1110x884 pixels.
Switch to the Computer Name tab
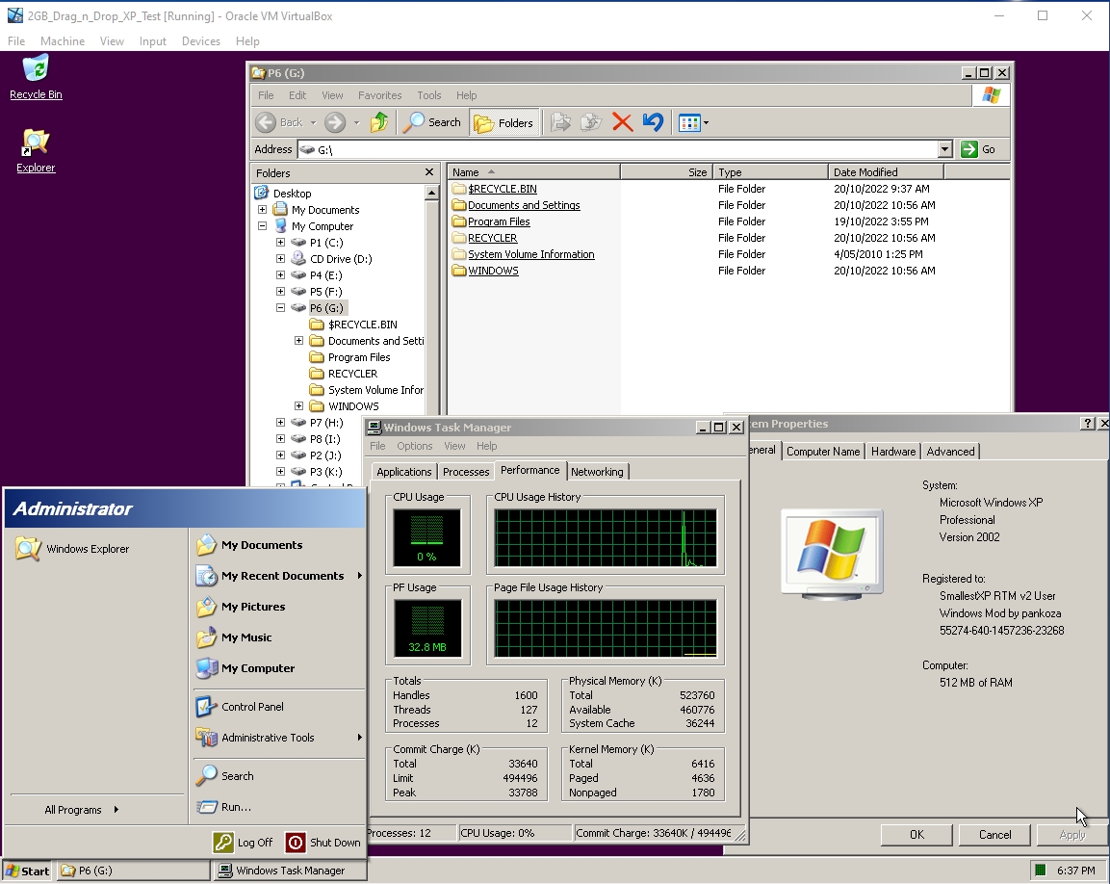(x=822, y=452)
